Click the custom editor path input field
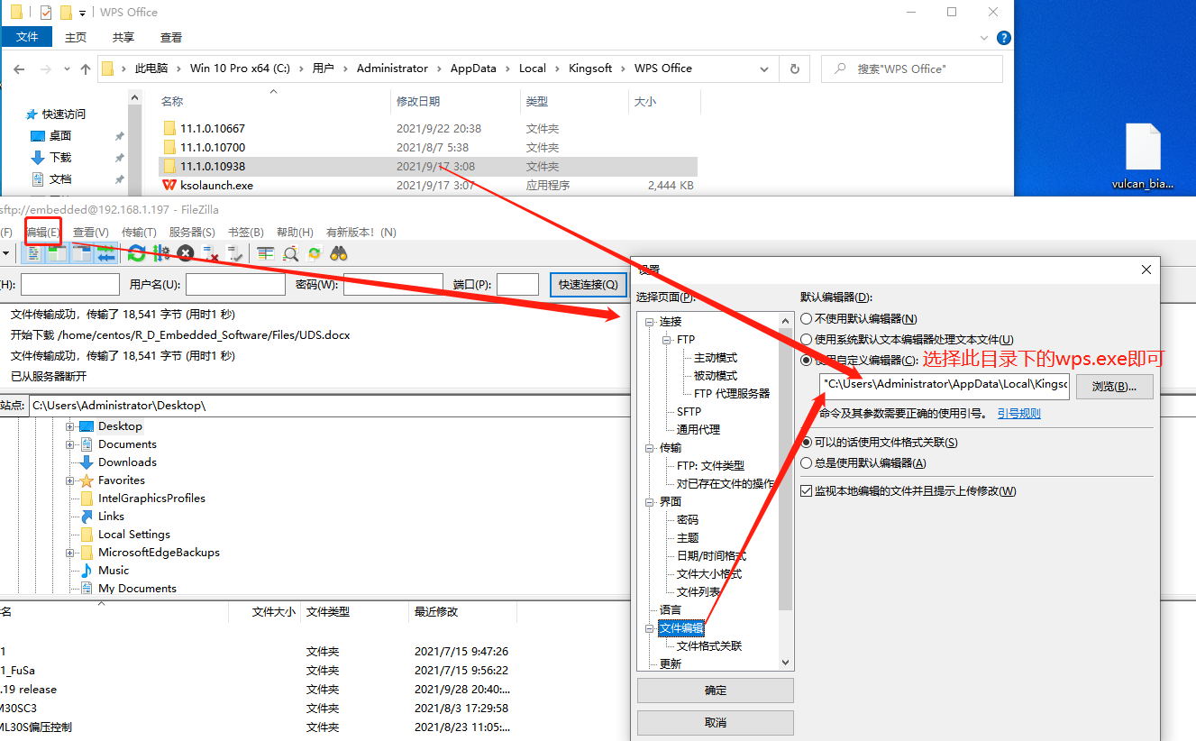This screenshot has width=1196, height=741. tap(945, 387)
